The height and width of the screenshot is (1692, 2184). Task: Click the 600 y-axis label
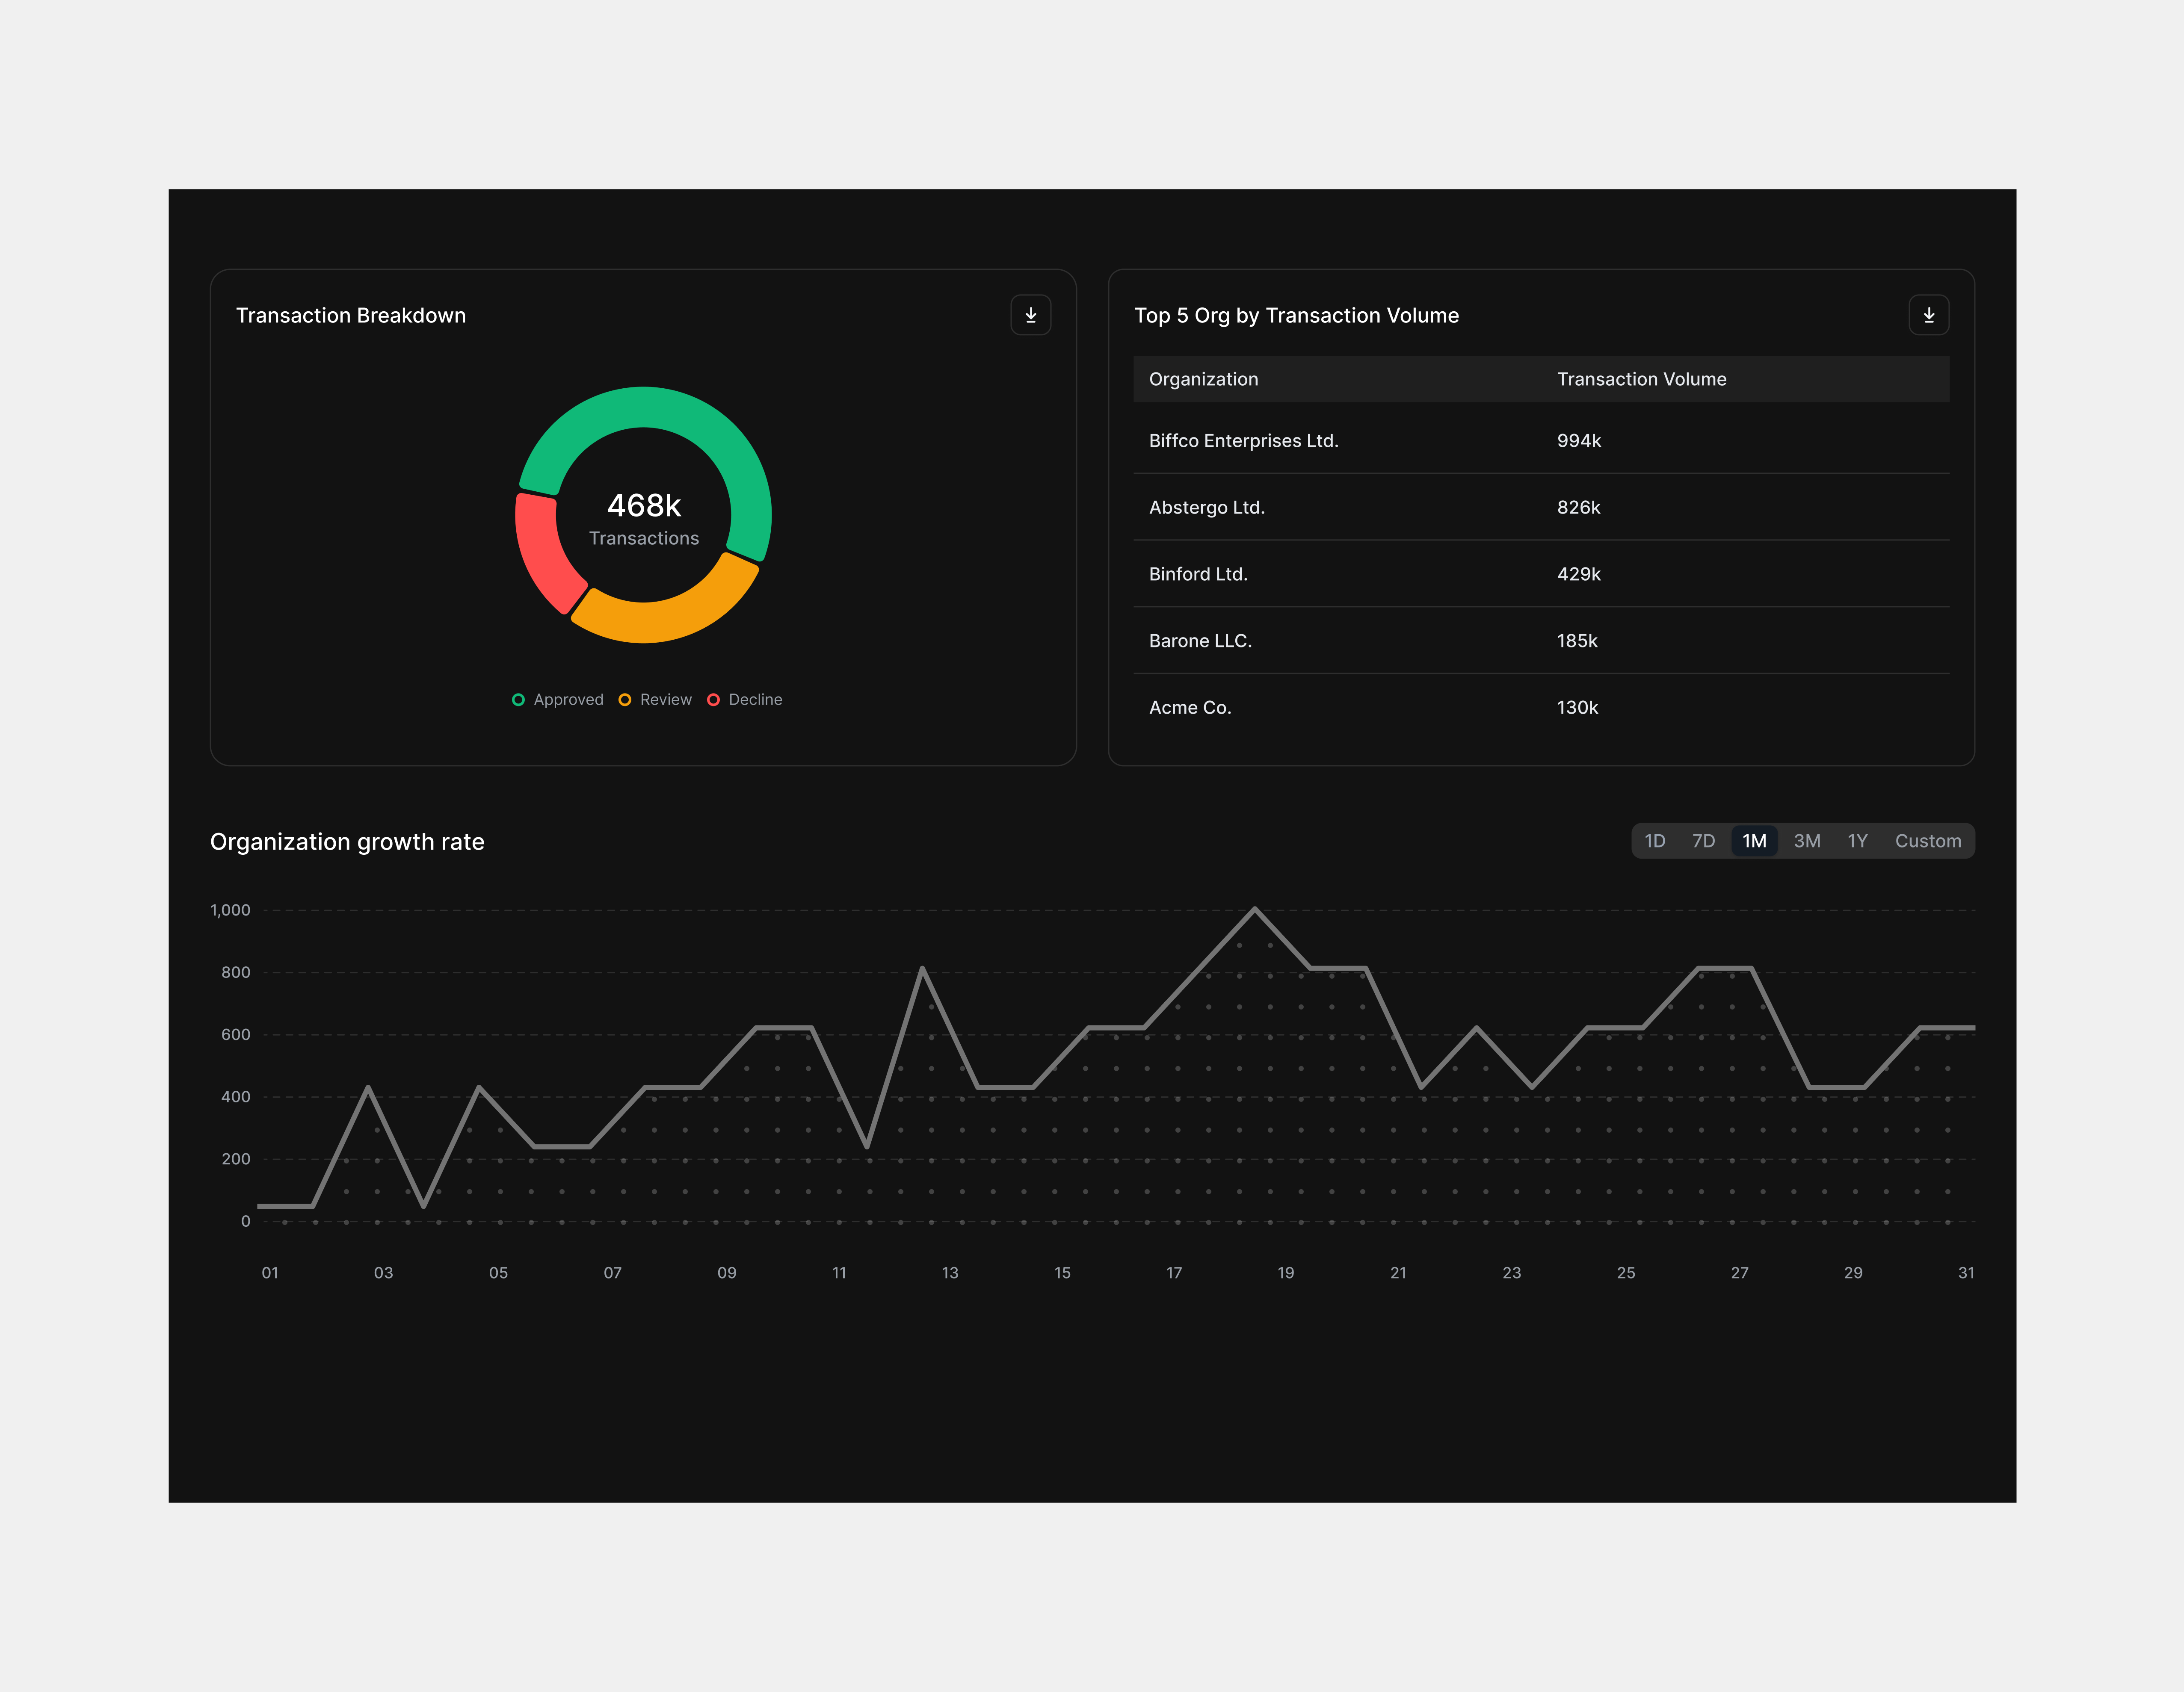(x=236, y=1034)
